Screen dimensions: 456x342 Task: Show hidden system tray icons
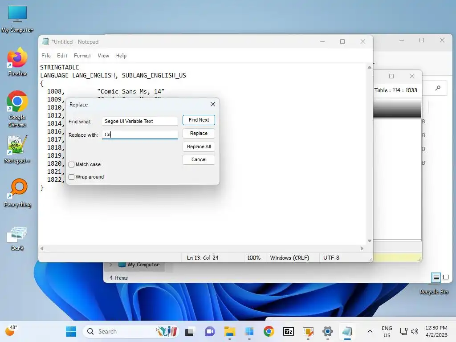pos(370,331)
